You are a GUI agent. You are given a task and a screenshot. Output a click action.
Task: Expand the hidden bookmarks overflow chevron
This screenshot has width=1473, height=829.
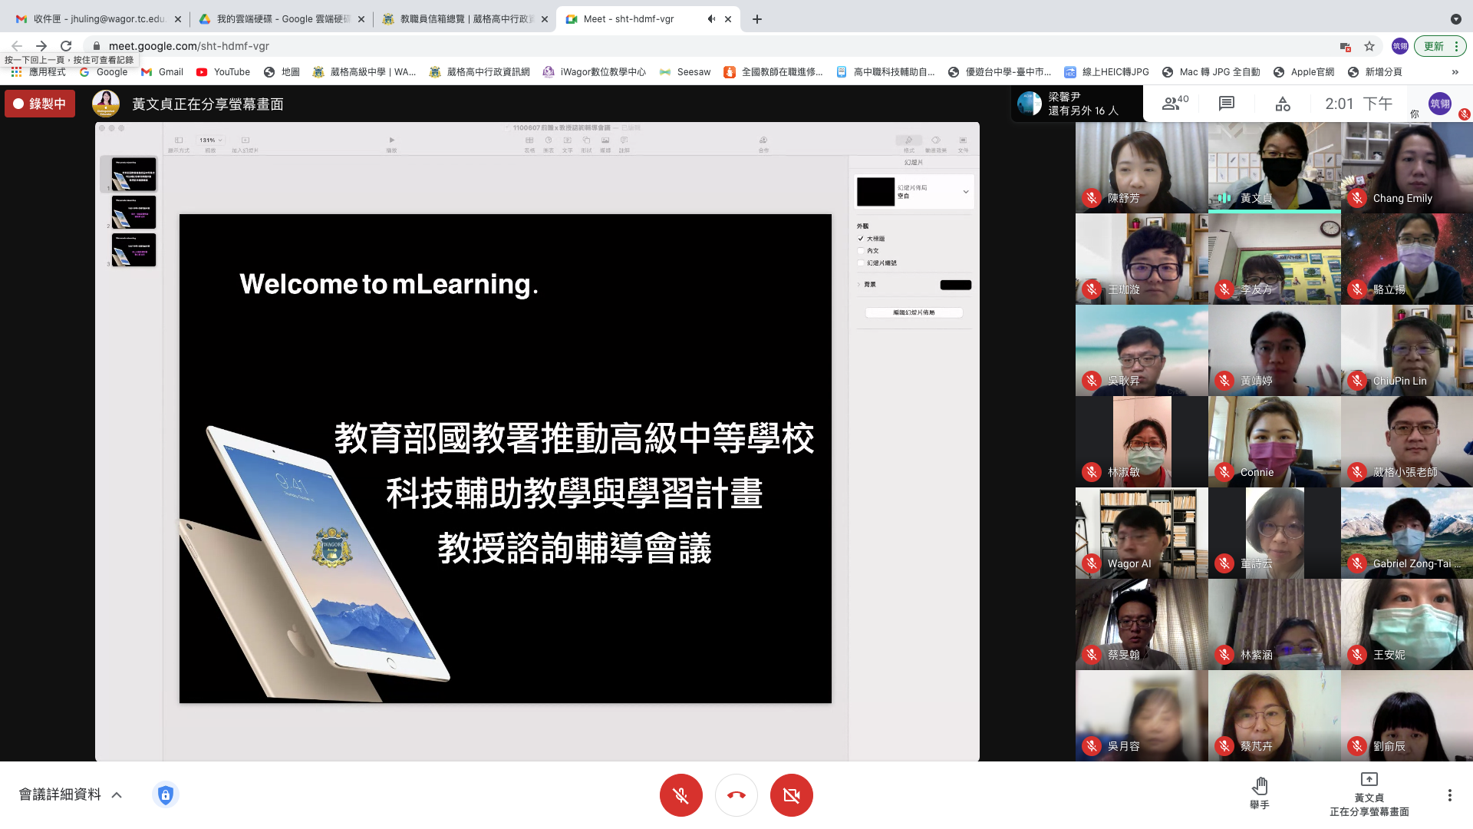pos(1455,72)
